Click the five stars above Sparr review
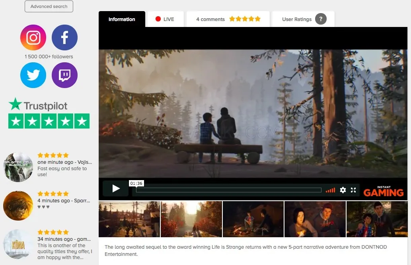 pos(53,194)
